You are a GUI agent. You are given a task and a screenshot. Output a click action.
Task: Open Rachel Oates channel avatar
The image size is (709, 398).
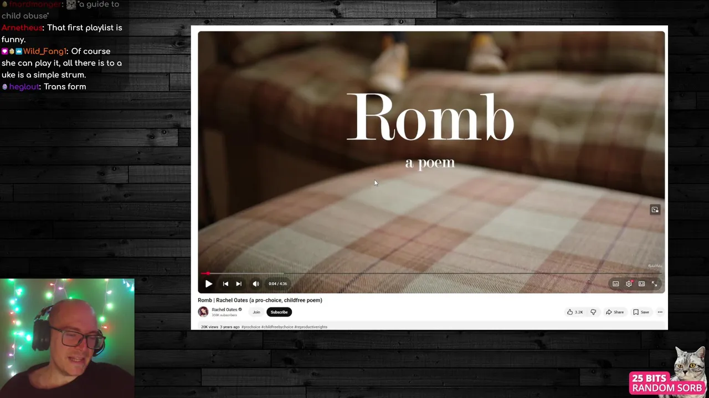(203, 312)
